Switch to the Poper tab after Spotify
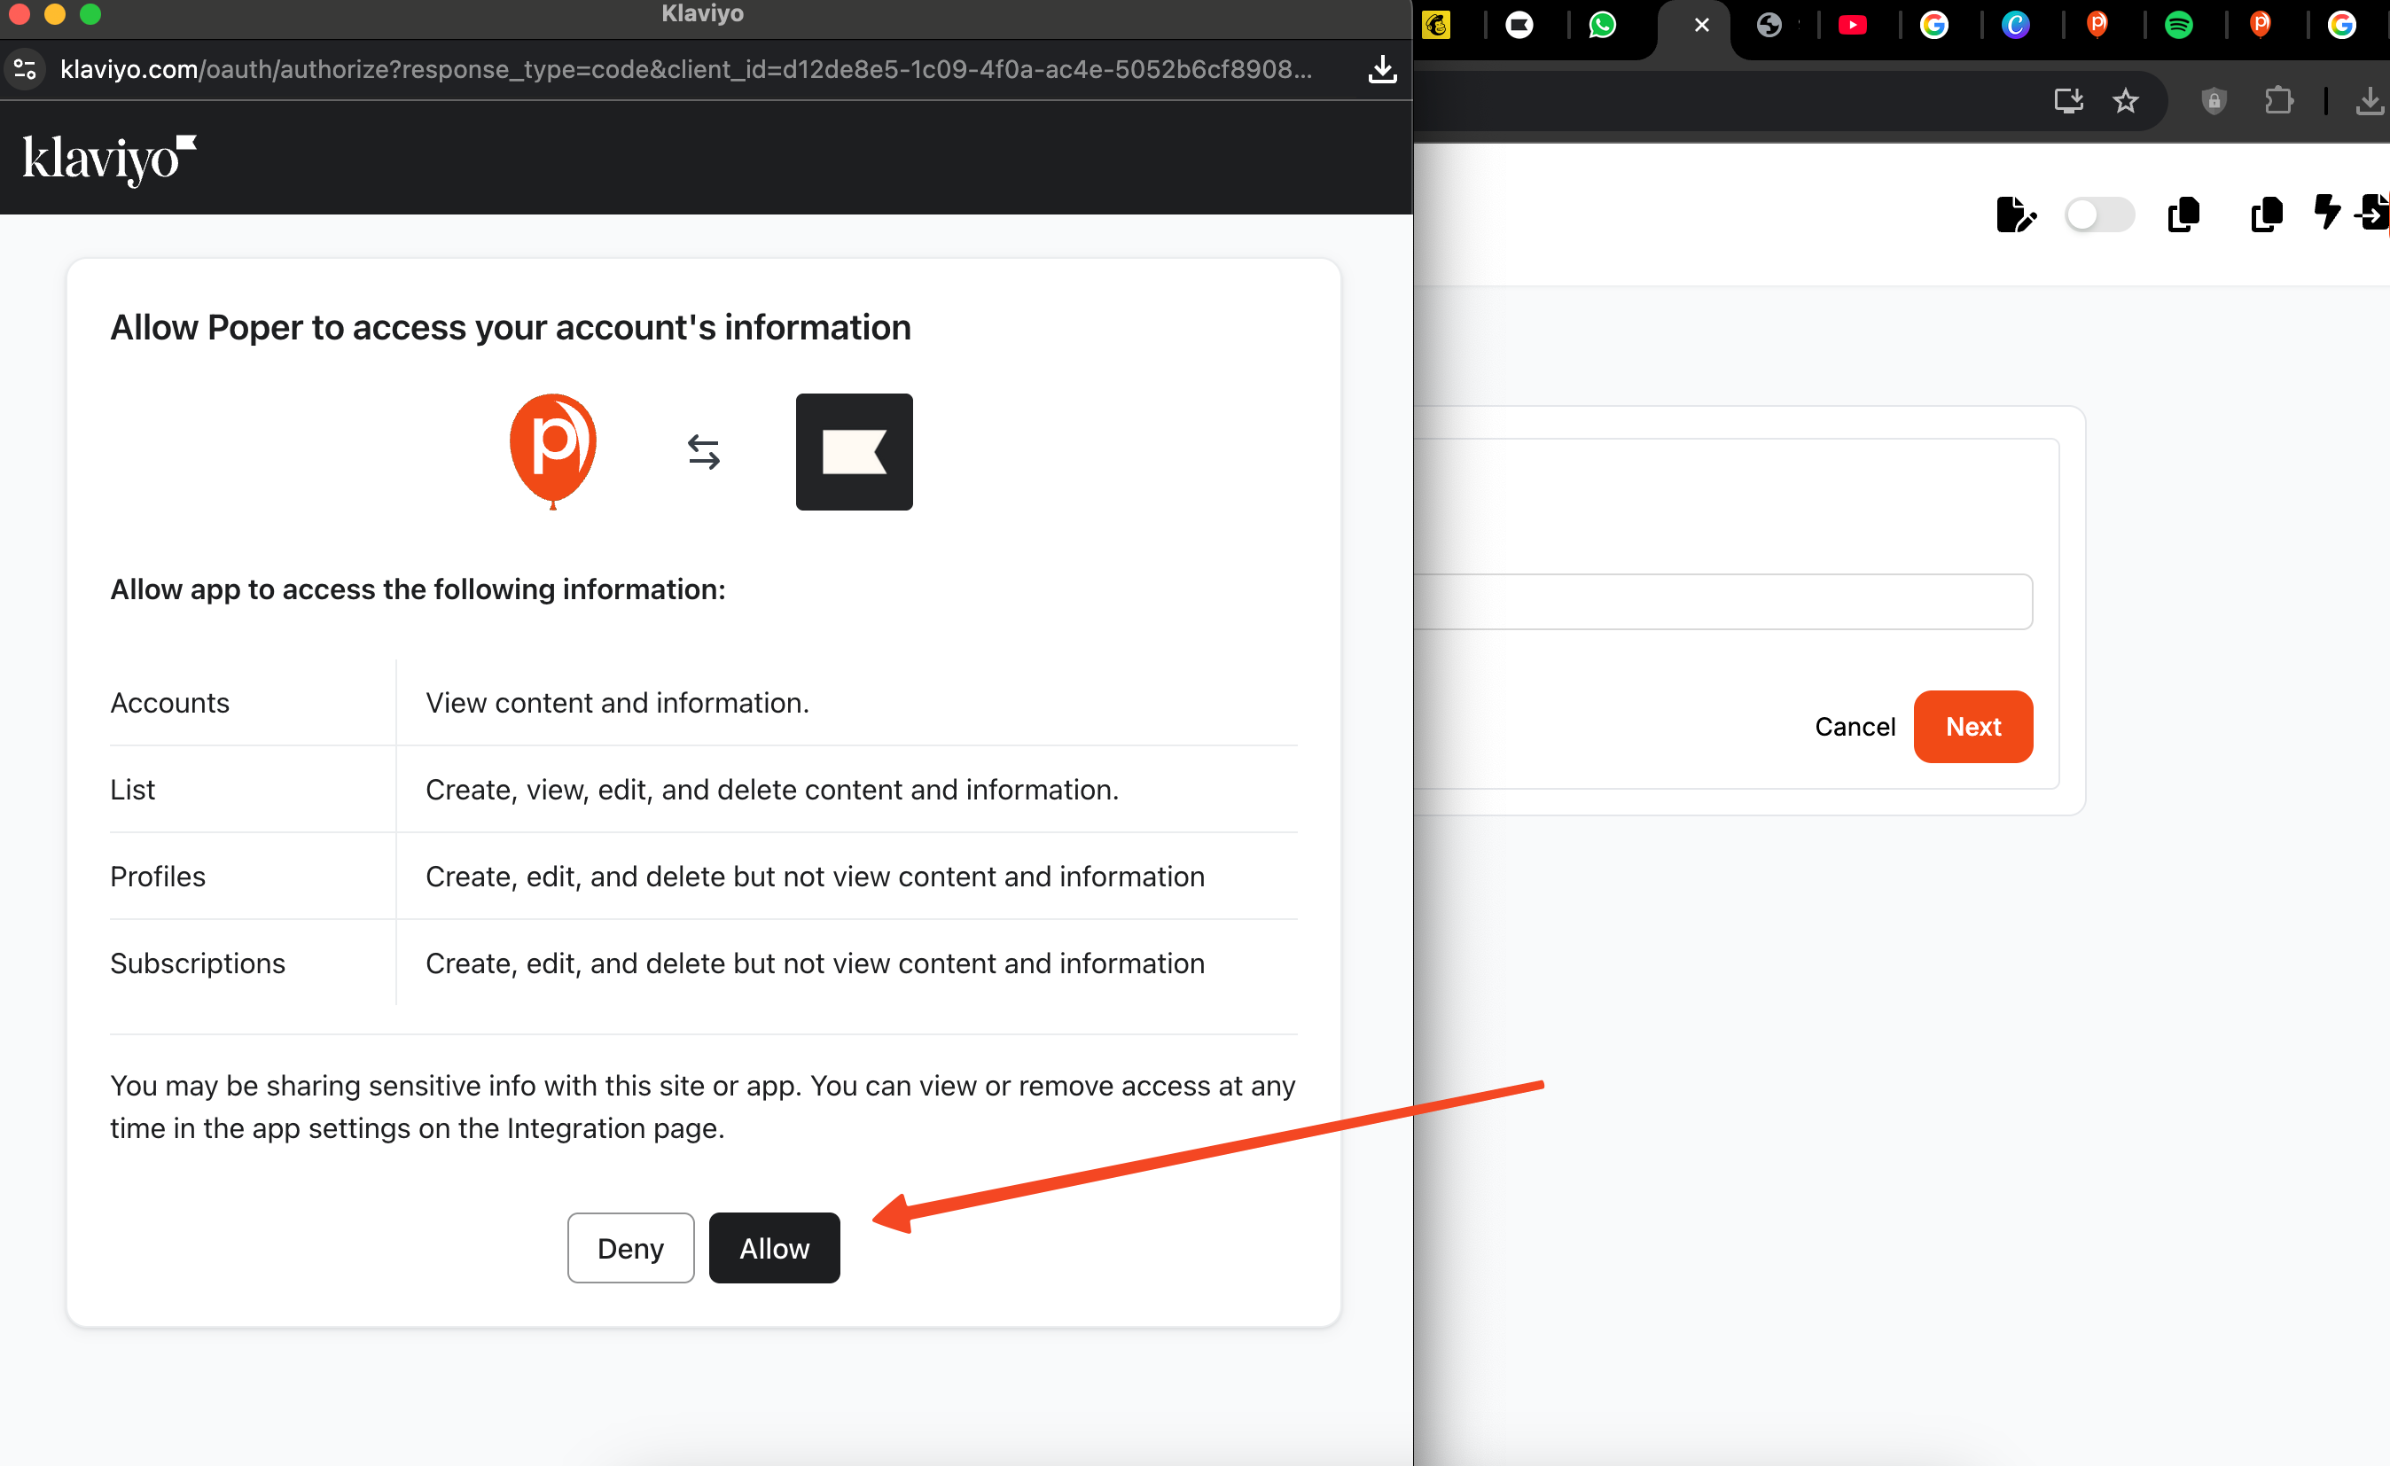Image resolution: width=2390 pixels, height=1466 pixels. pos(2260,25)
